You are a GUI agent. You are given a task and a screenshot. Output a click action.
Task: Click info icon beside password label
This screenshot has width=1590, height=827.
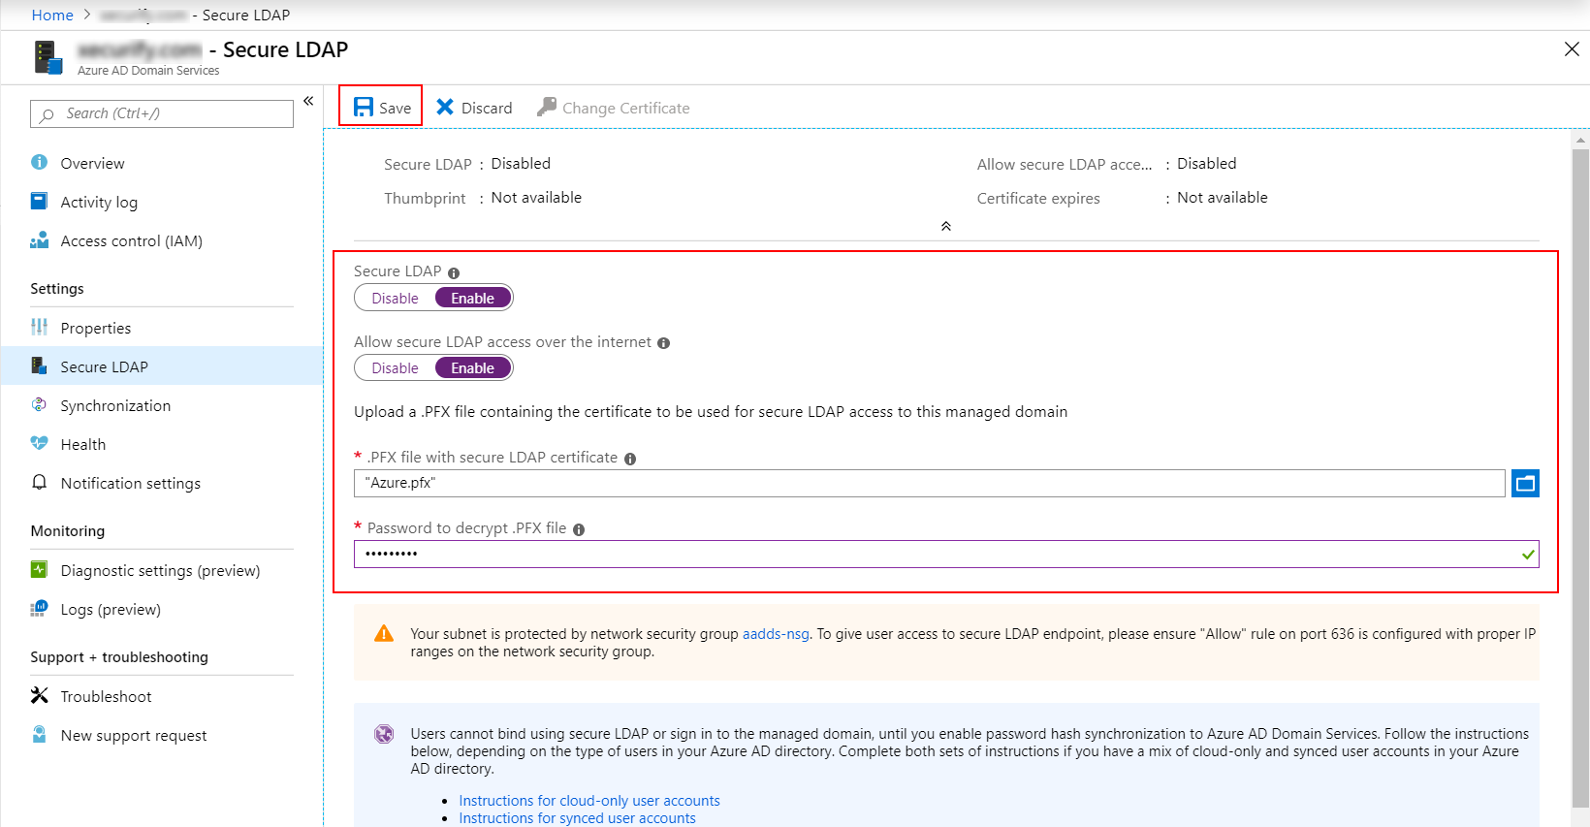579,529
